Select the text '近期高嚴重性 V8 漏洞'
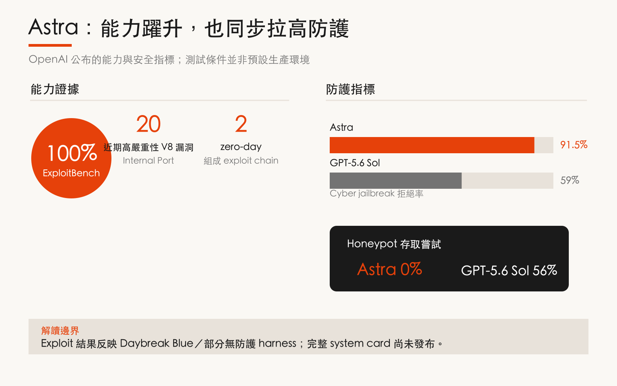This screenshot has height=386, width=617. tap(148, 147)
